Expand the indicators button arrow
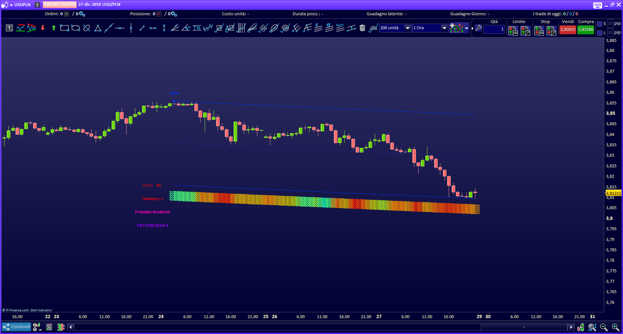Viewport: 623px width, 334px height. [x=467, y=28]
